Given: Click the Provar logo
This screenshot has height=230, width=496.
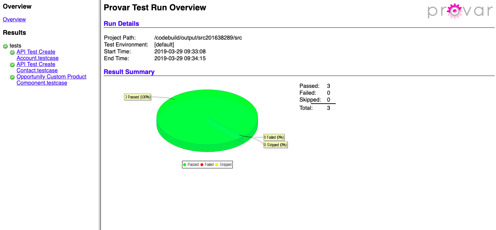Looking at the screenshot, I should (x=460, y=11).
